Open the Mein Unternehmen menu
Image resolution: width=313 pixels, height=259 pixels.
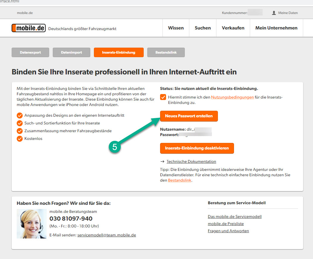click(276, 28)
